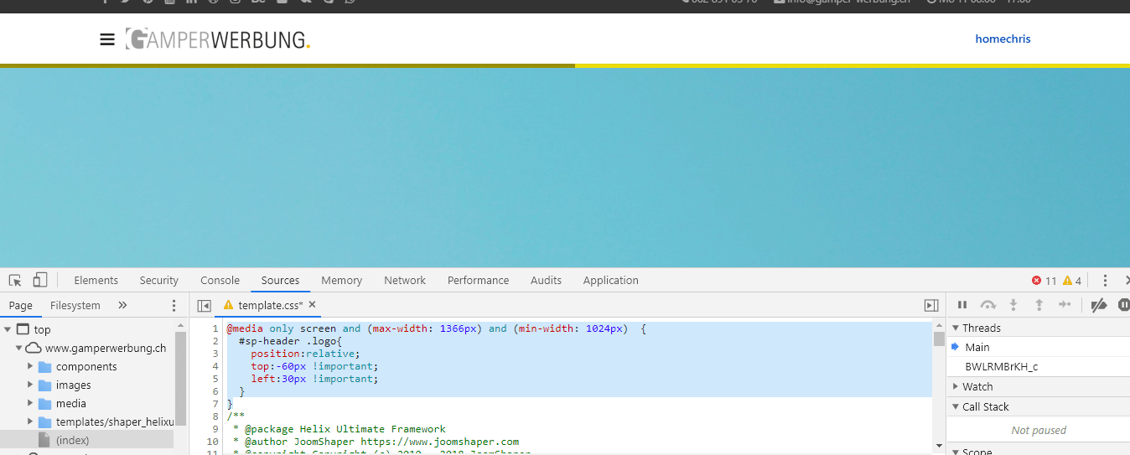Open the Performance tab
The height and width of the screenshot is (455, 1130).
478,281
